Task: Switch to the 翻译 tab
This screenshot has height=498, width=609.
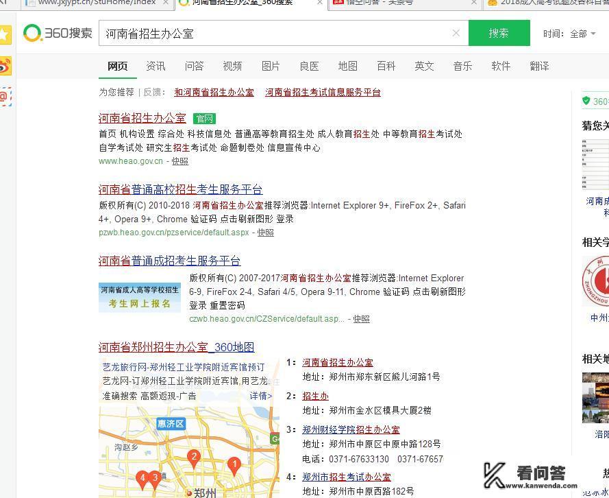Action: (540, 66)
